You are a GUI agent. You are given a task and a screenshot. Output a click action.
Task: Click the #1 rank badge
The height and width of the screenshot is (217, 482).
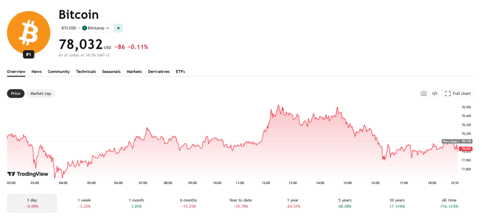click(x=29, y=54)
